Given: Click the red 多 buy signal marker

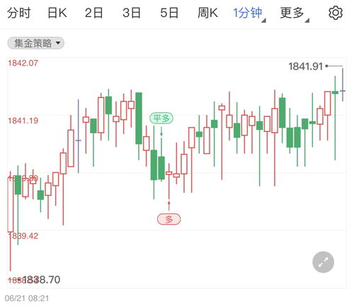Looking at the screenshot, I should [x=169, y=219].
